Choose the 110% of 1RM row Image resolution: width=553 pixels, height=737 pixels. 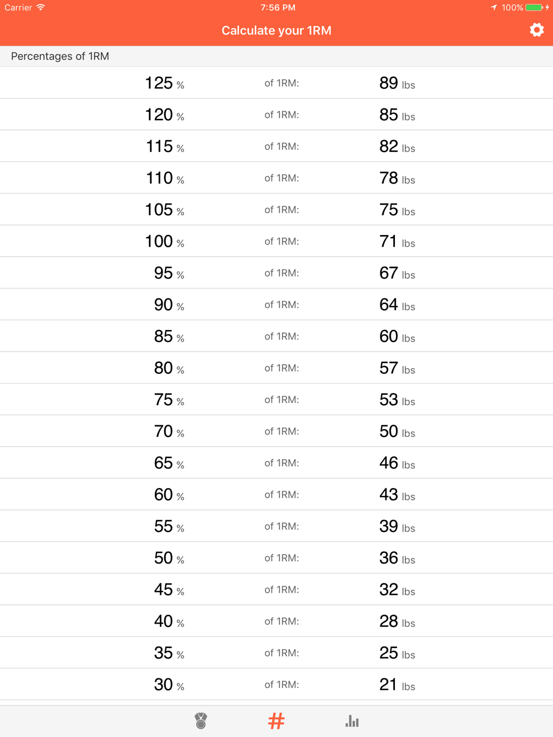(276, 178)
